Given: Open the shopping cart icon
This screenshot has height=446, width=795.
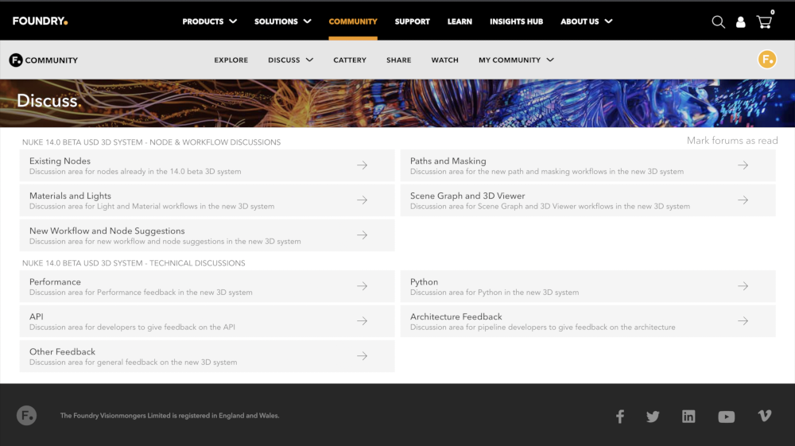Looking at the screenshot, I should pos(764,21).
